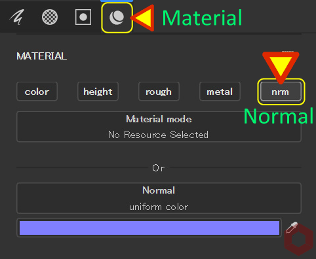Screen dimensions: 316x259
Task: Click the green Normal annotation text
Action: pyautogui.click(x=279, y=116)
